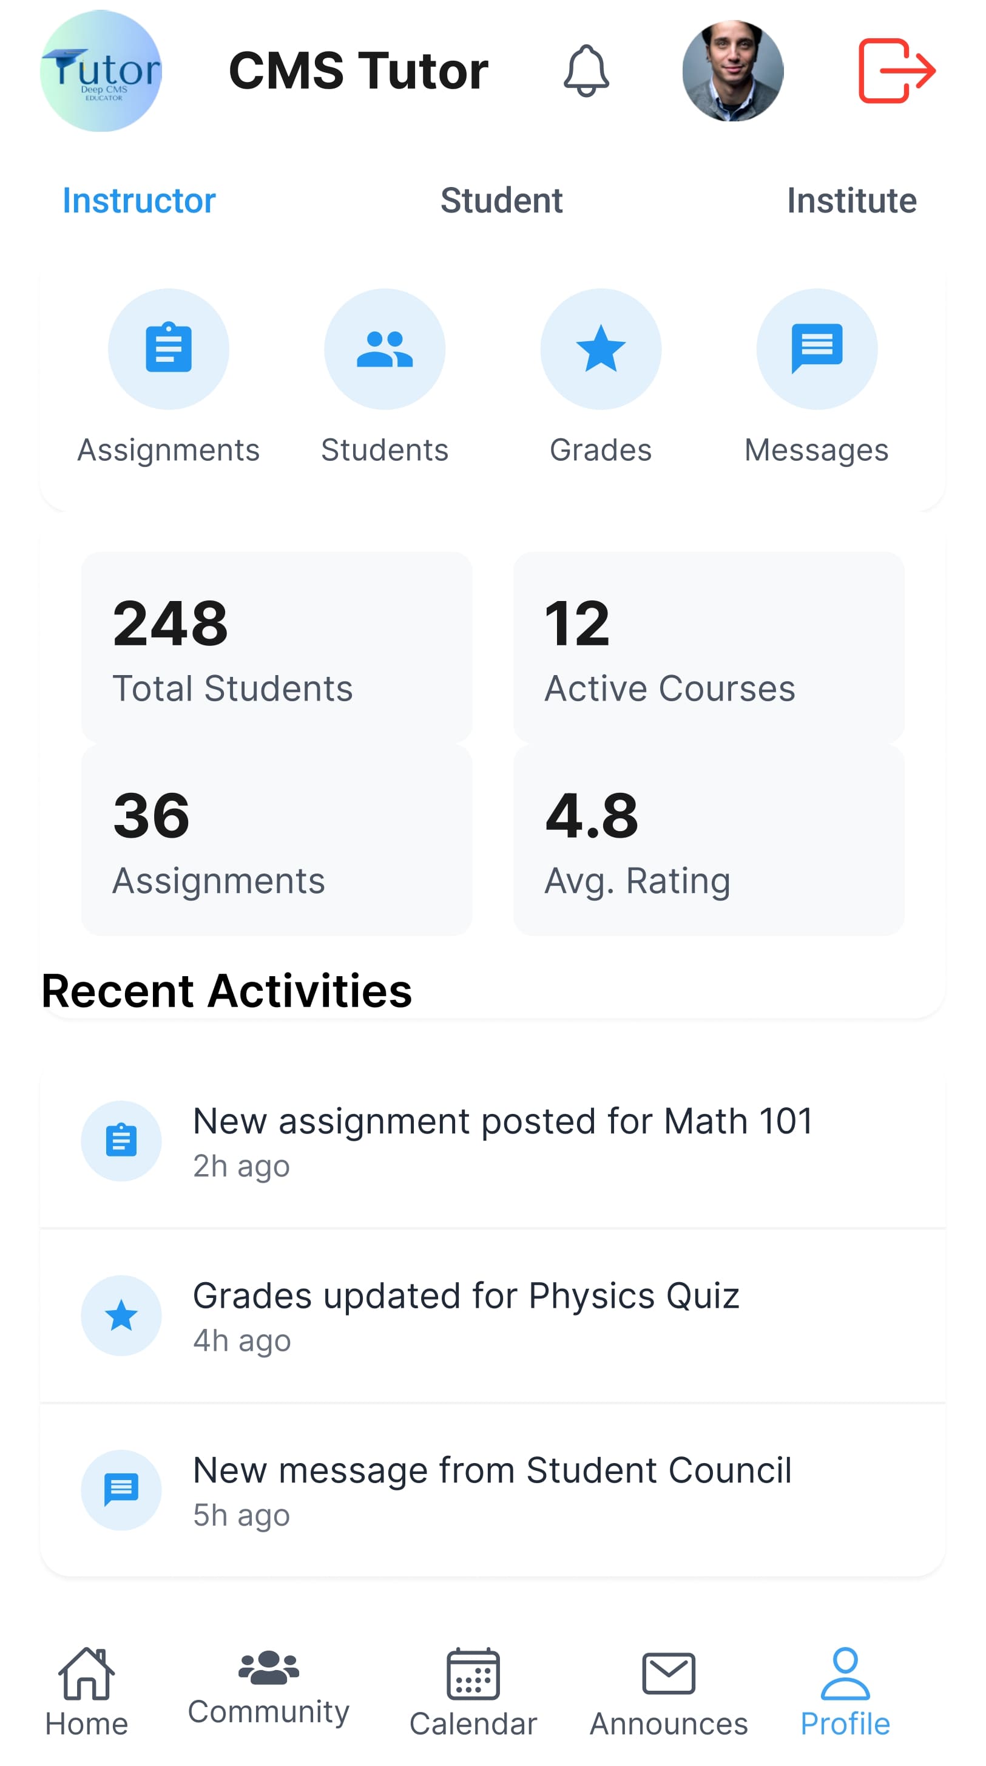Open the user profile photo
The height and width of the screenshot is (1766, 986).
[x=732, y=71]
